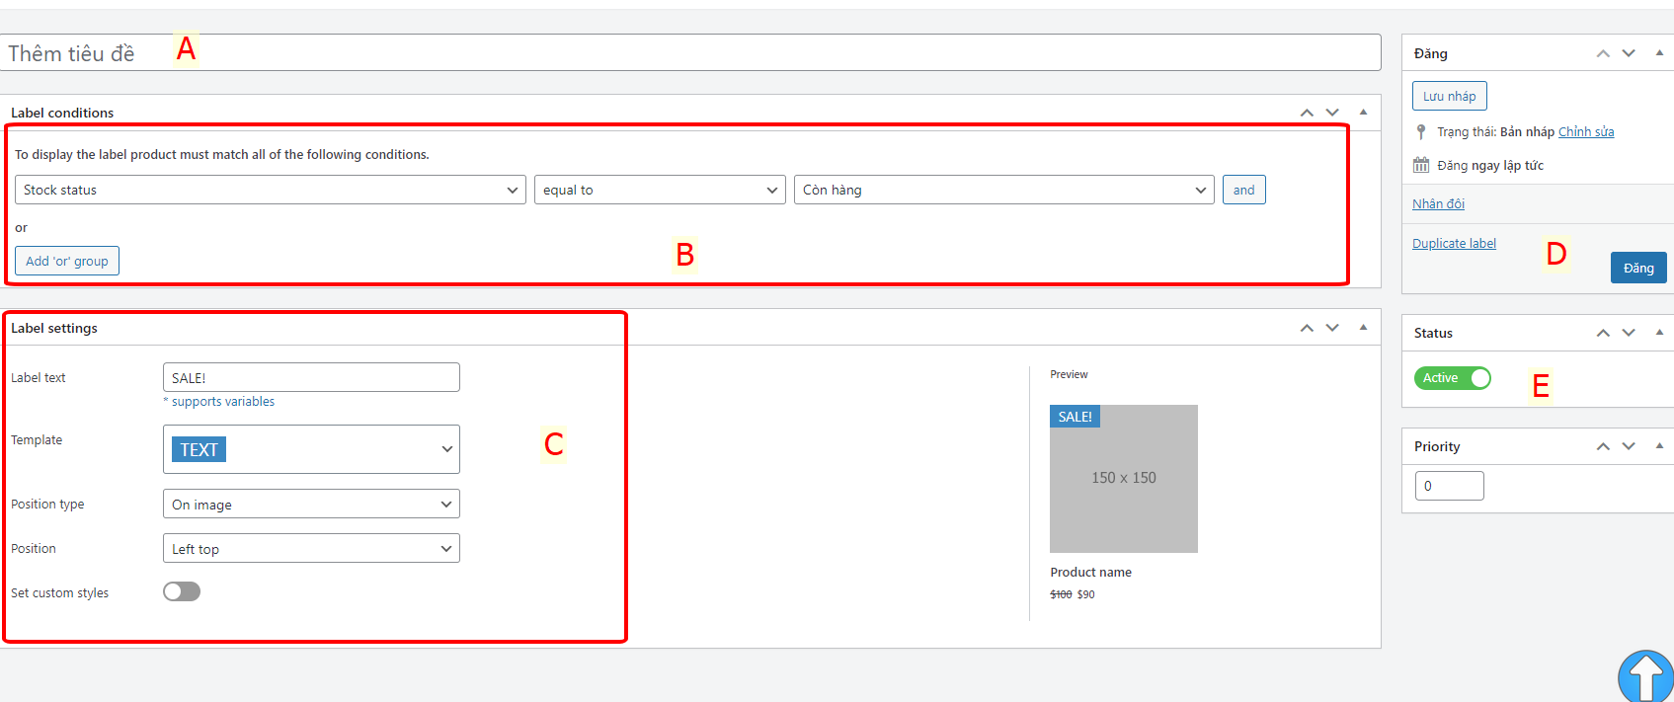The width and height of the screenshot is (1674, 702).
Task: Click the $90 sale price in preview
Action: pyautogui.click(x=1085, y=594)
